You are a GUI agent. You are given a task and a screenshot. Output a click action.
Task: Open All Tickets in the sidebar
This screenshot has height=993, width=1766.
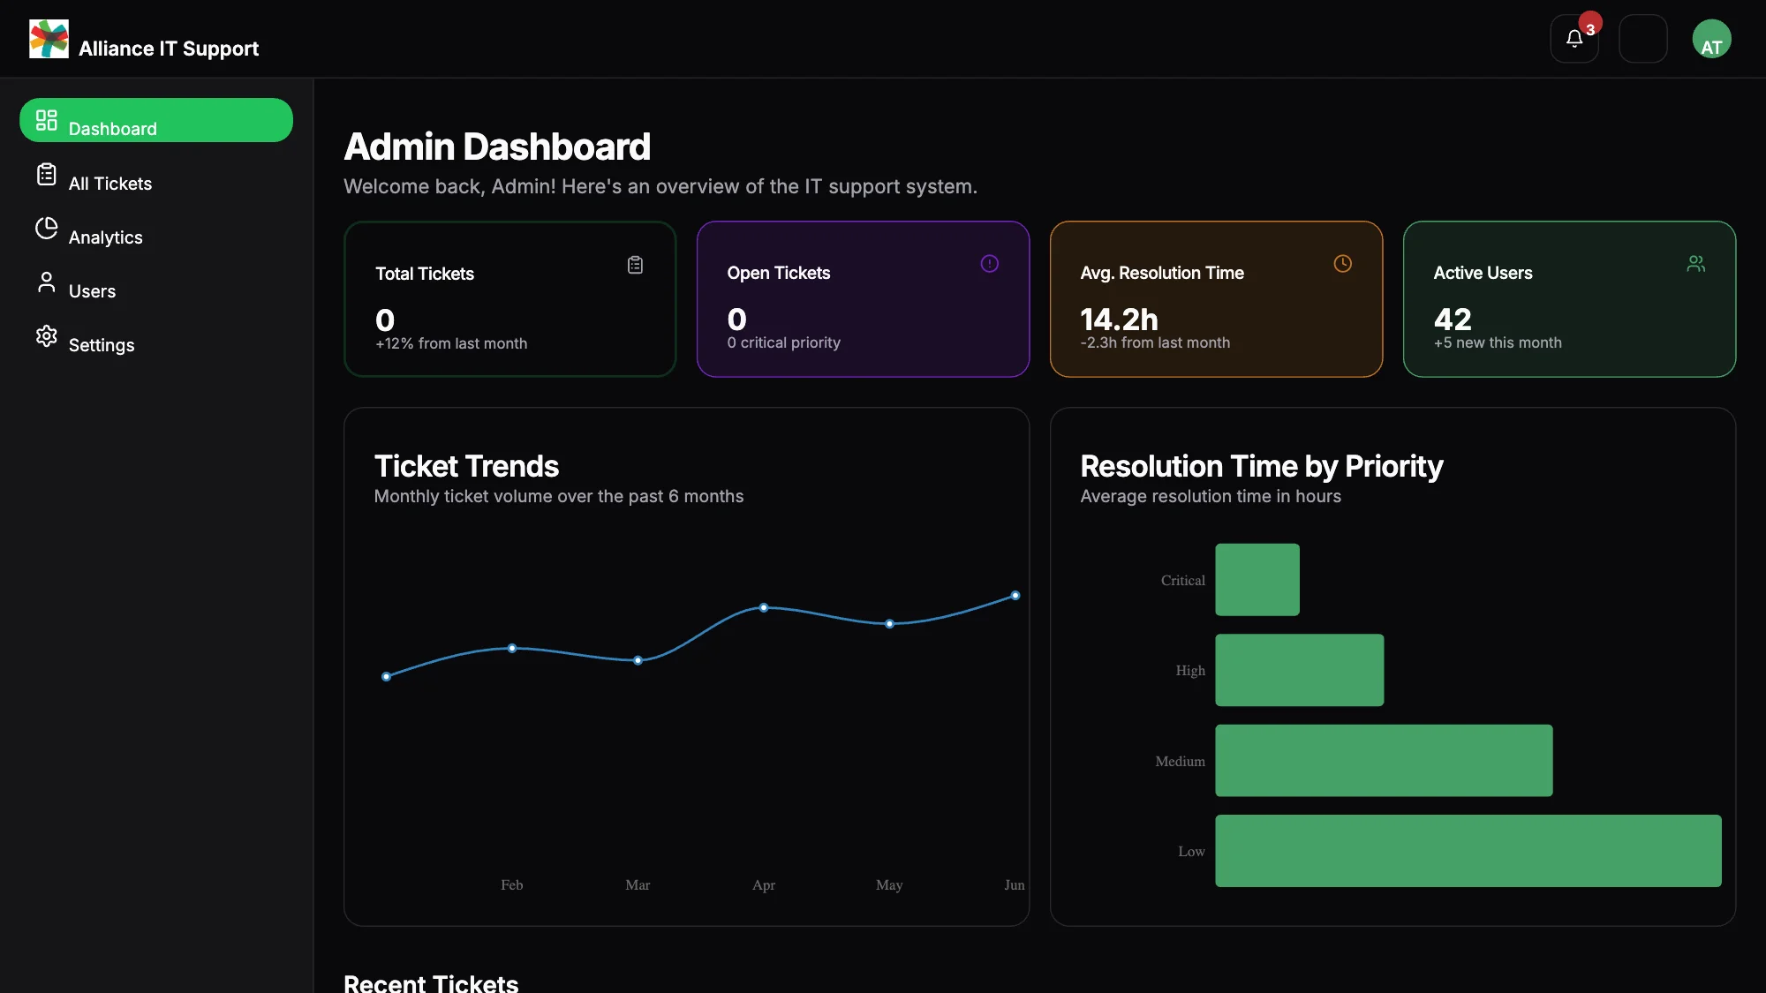point(156,175)
